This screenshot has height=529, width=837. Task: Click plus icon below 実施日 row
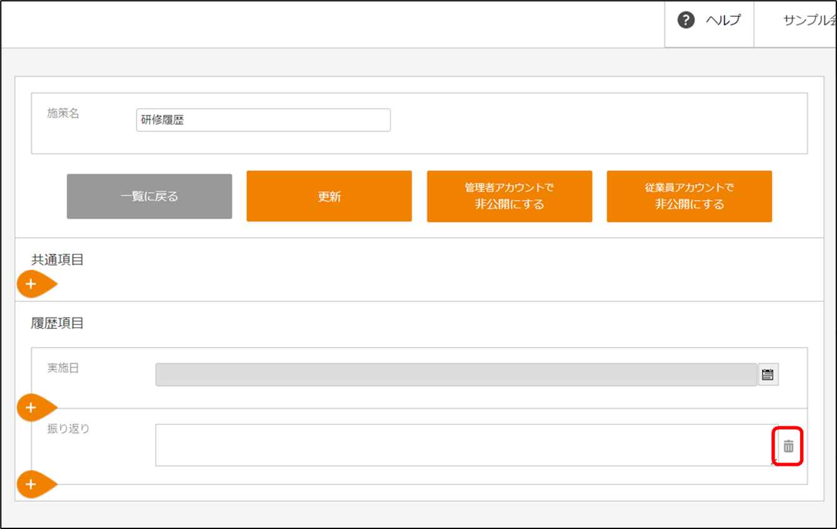[x=31, y=408]
